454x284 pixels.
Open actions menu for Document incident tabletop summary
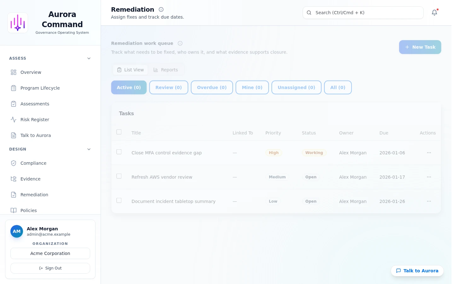pos(429,201)
